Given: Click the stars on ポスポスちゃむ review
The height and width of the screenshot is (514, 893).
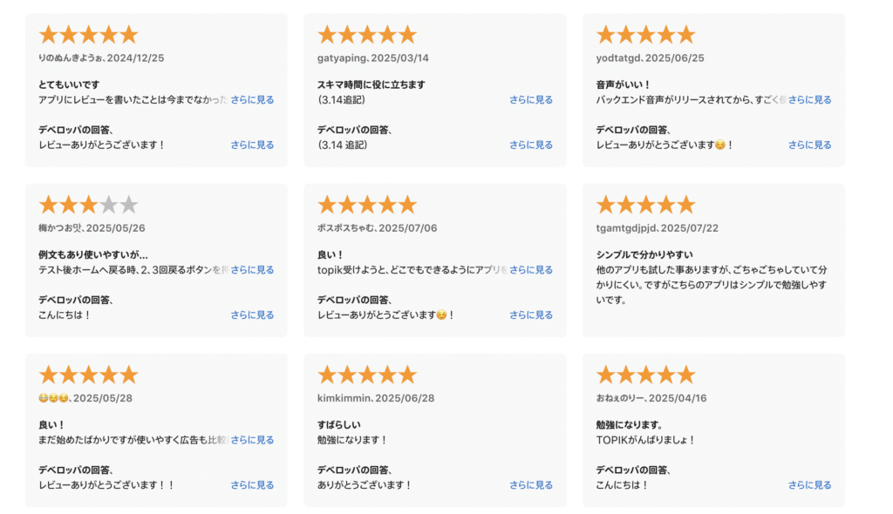Looking at the screenshot, I should pos(367,205).
